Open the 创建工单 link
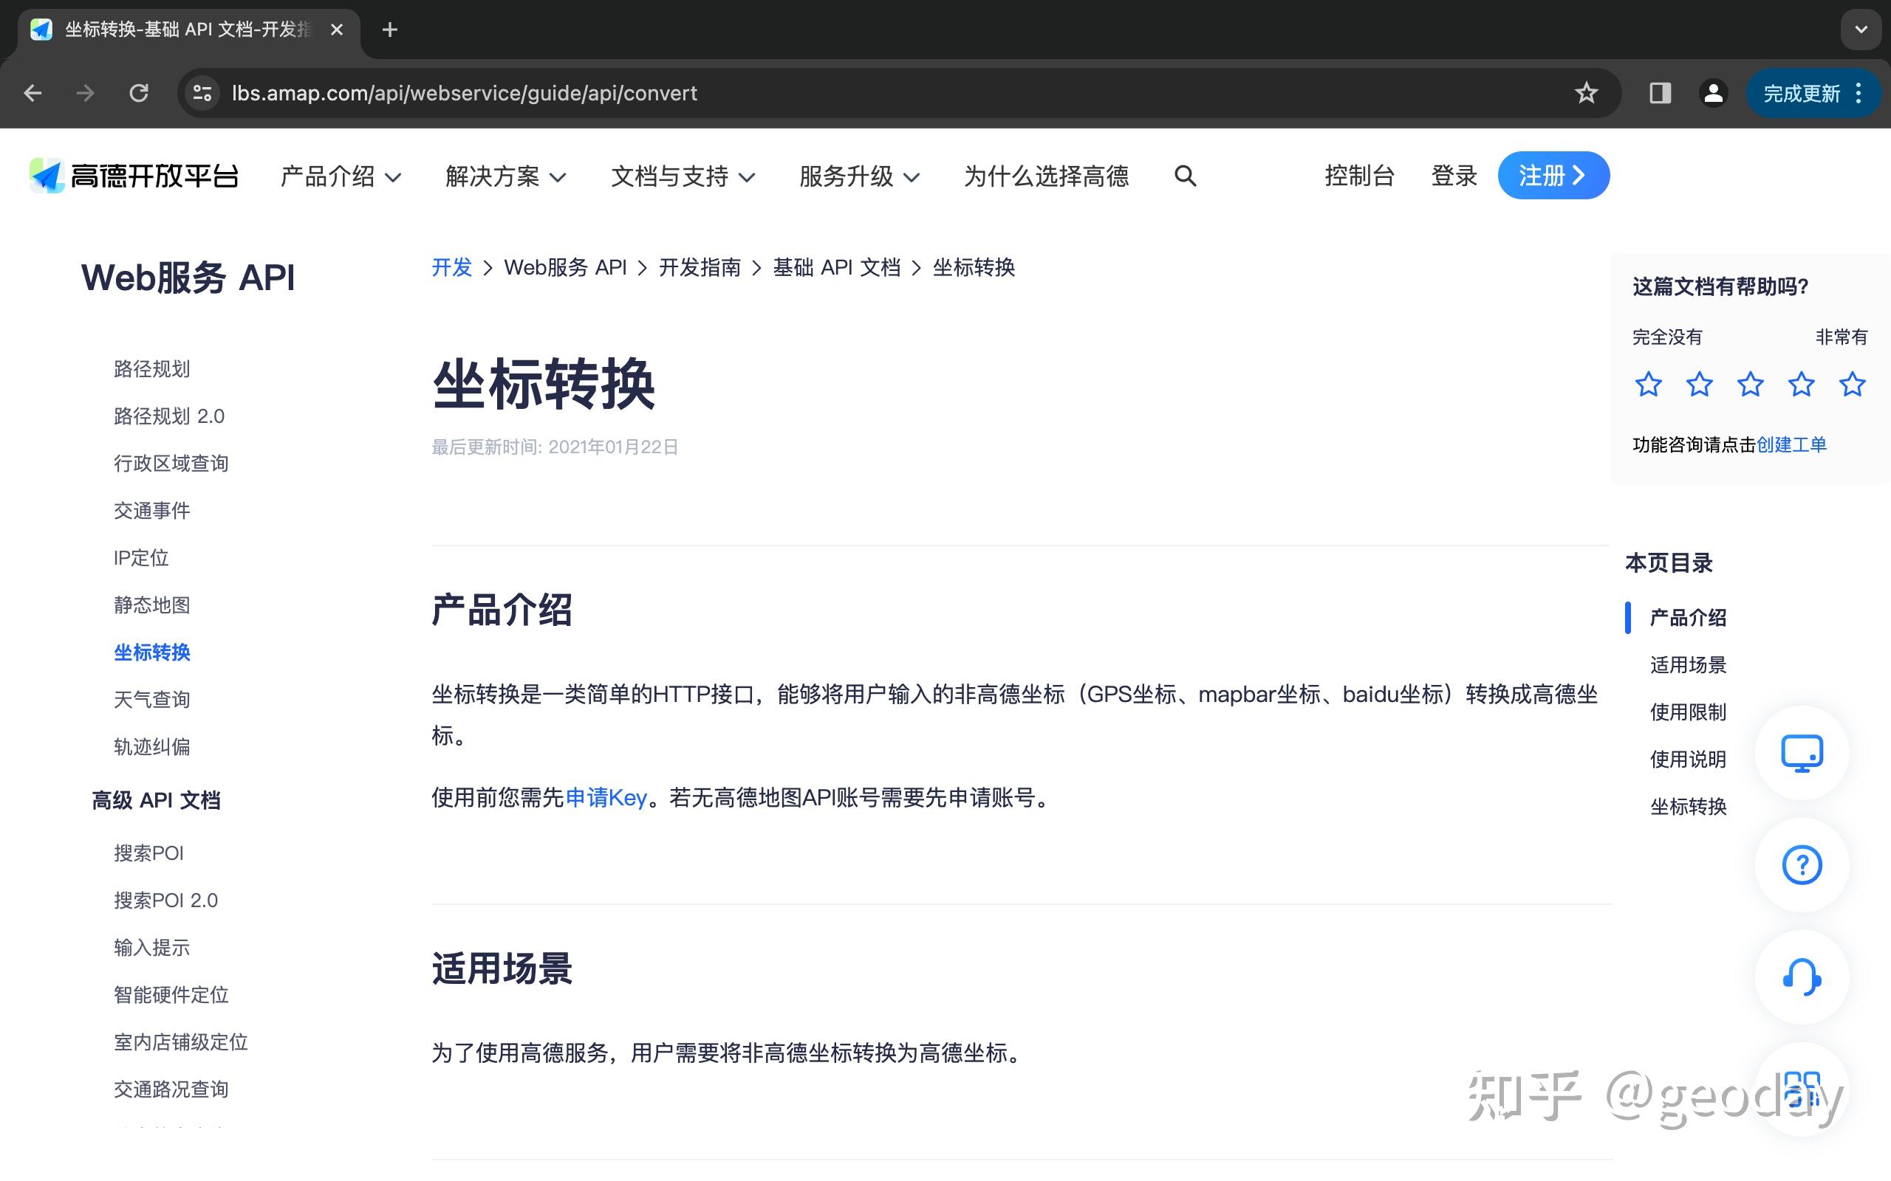Screen dimensions: 1891x1181 coord(1791,445)
